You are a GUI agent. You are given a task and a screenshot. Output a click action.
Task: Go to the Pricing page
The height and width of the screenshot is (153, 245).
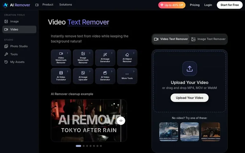coord(195,5)
